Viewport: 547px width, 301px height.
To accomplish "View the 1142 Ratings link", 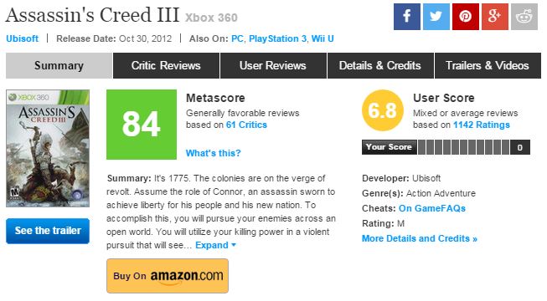I will tap(482, 125).
